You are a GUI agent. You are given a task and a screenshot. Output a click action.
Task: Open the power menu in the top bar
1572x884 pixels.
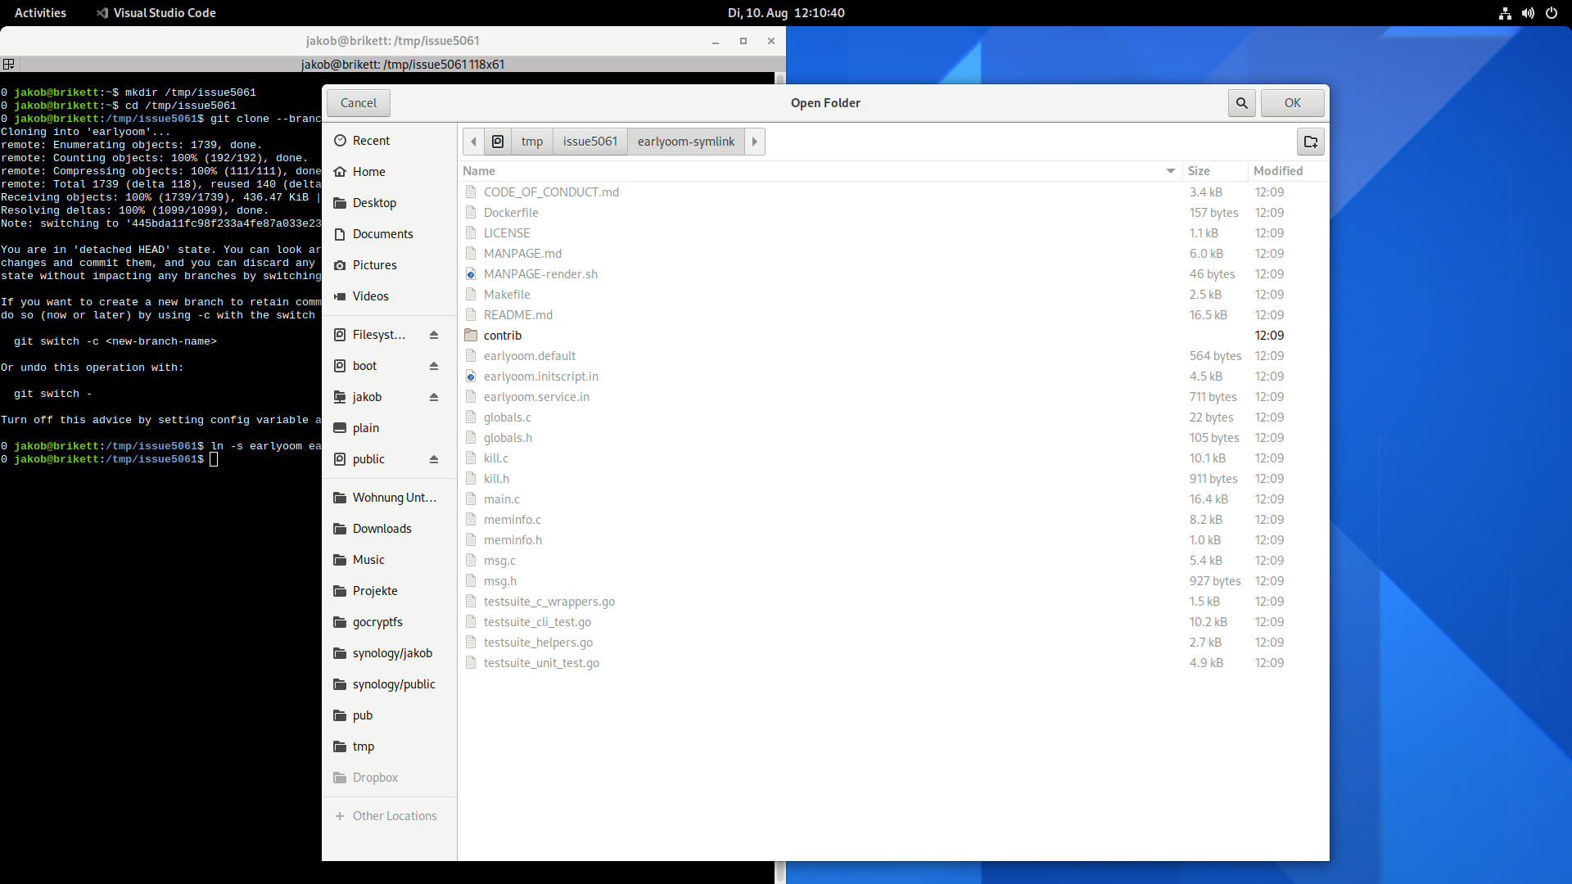click(1552, 13)
